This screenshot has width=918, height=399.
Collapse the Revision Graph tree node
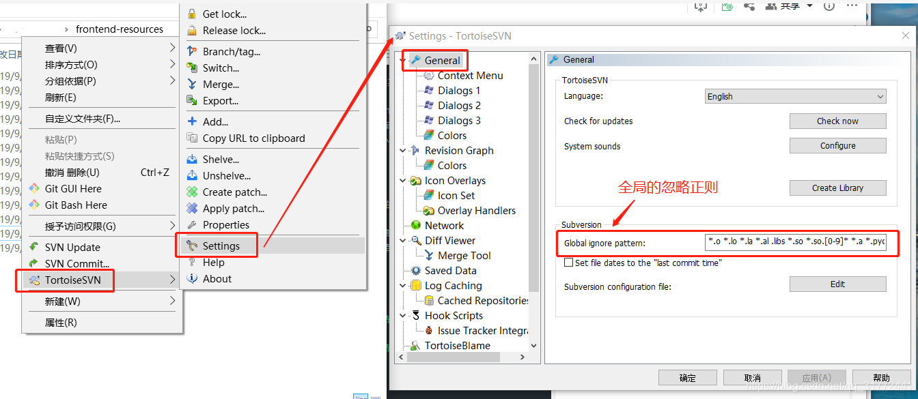(403, 151)
